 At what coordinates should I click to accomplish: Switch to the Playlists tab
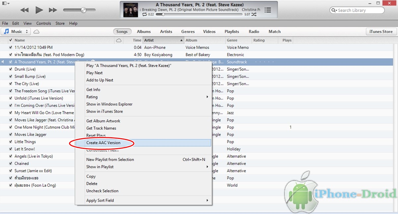(x=232, y=32)
